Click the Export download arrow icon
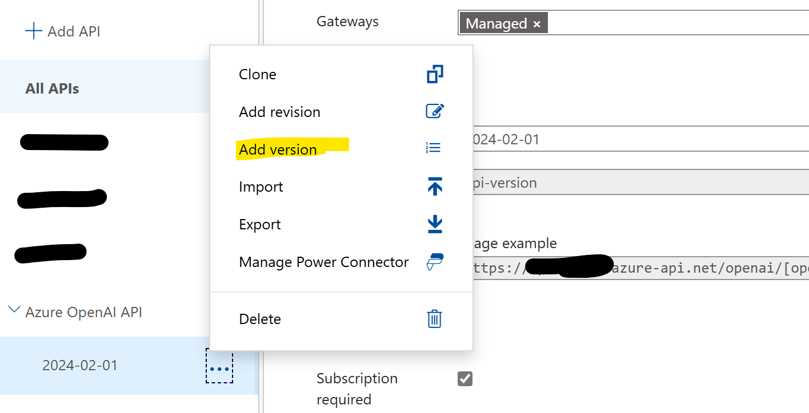The image size is (809, 413). click(x=435, y=224)
